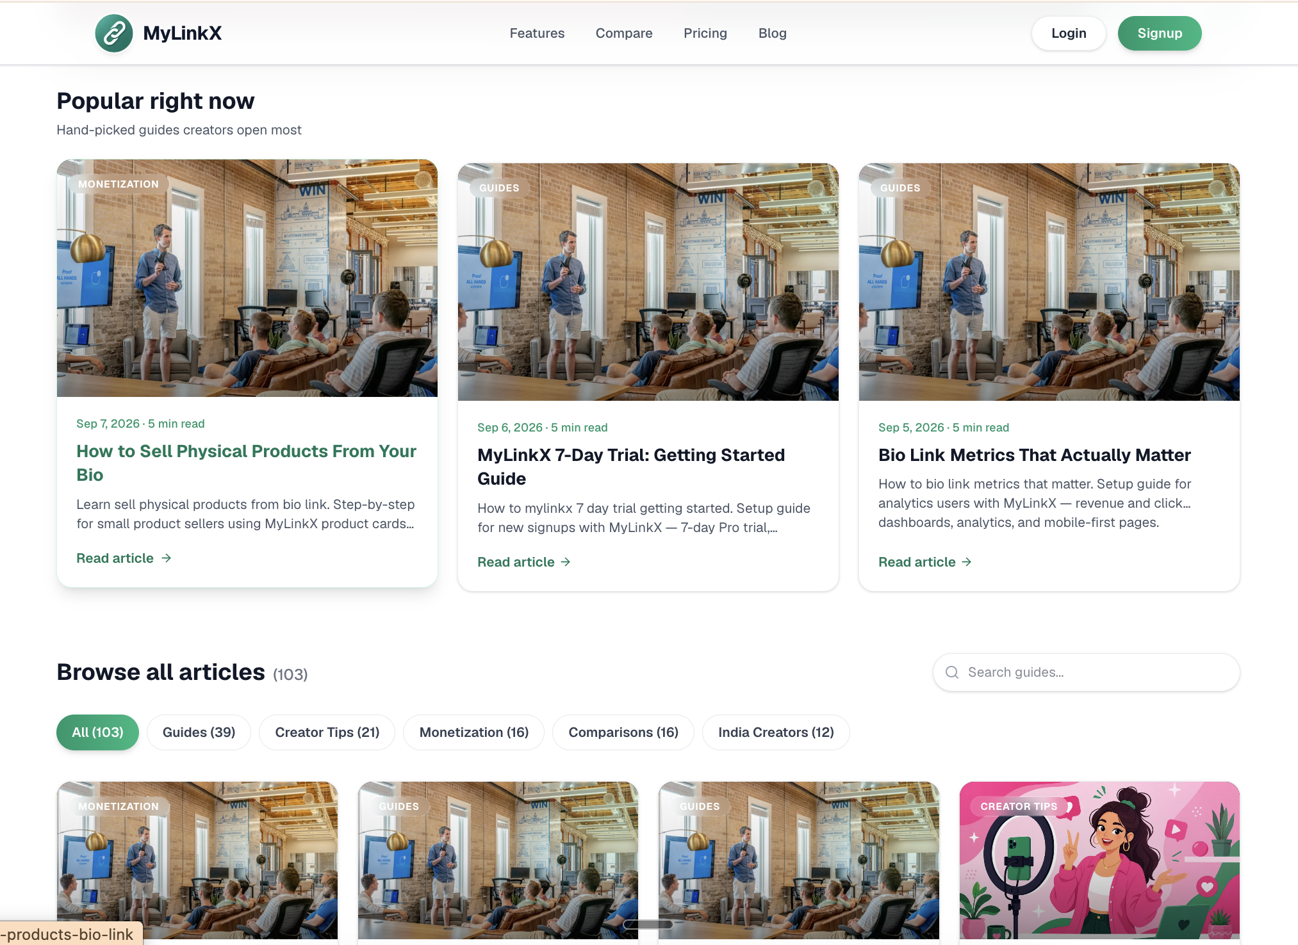The image size is (1298, 945).
Task: Click the search magnifier icon in Search guides
Action: [x=952, y=672]
